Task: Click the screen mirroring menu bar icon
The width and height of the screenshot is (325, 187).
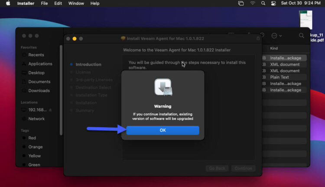Action: [x=241, y=3]
